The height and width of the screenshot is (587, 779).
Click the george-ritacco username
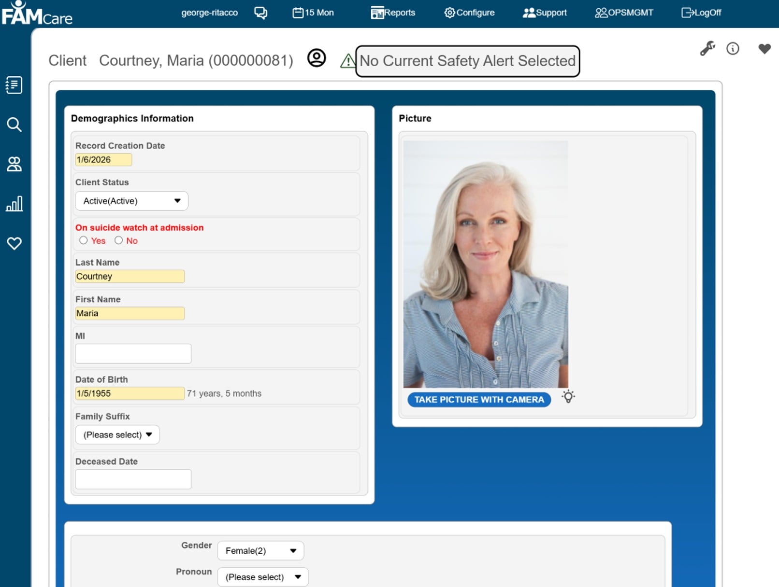[209, 13]
